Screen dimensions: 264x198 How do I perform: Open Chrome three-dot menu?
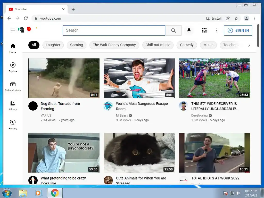click(255, 18)
